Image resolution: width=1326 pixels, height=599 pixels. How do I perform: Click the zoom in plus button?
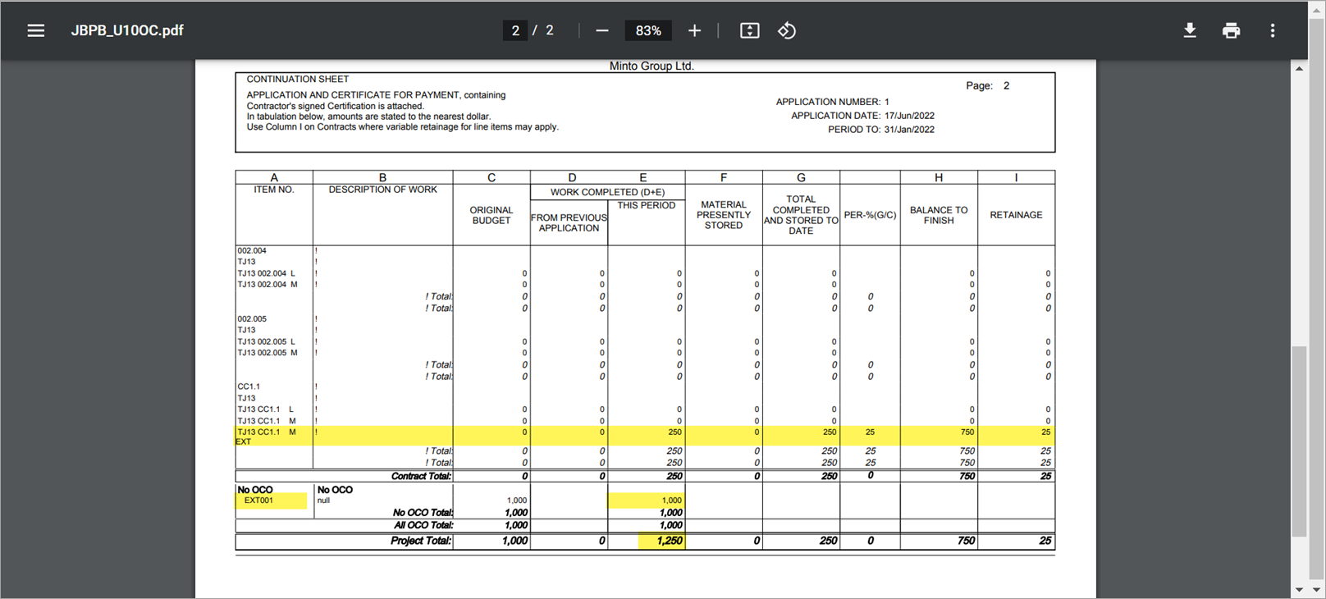tap(694, 30)
